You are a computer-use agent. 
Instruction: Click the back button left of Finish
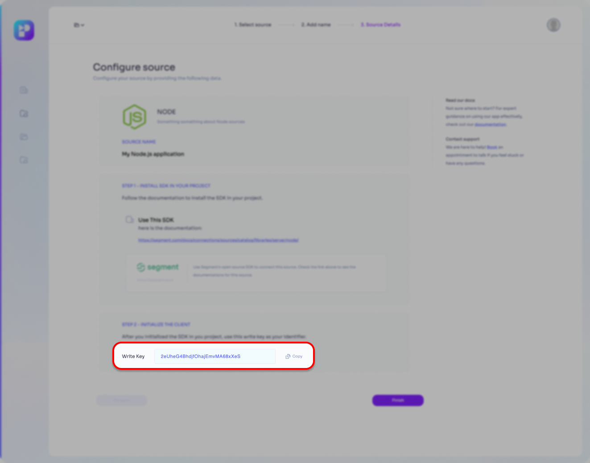click(121, 401)
